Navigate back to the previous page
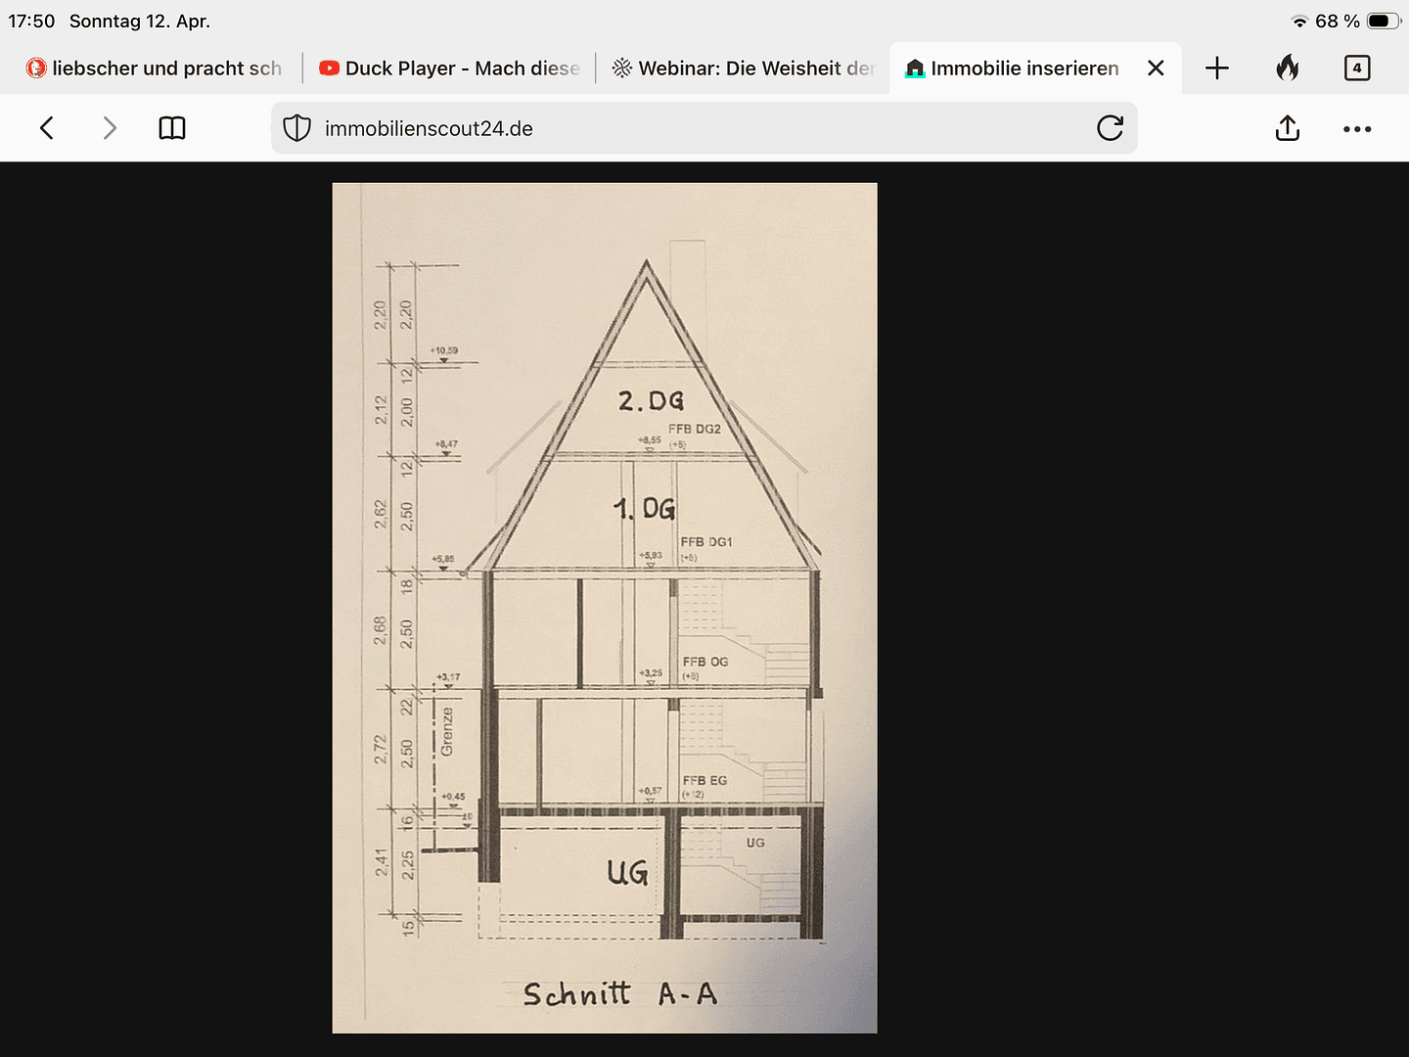This screenshot has height=1057, width=1409. pyautogui.click(x=46, y=127)
